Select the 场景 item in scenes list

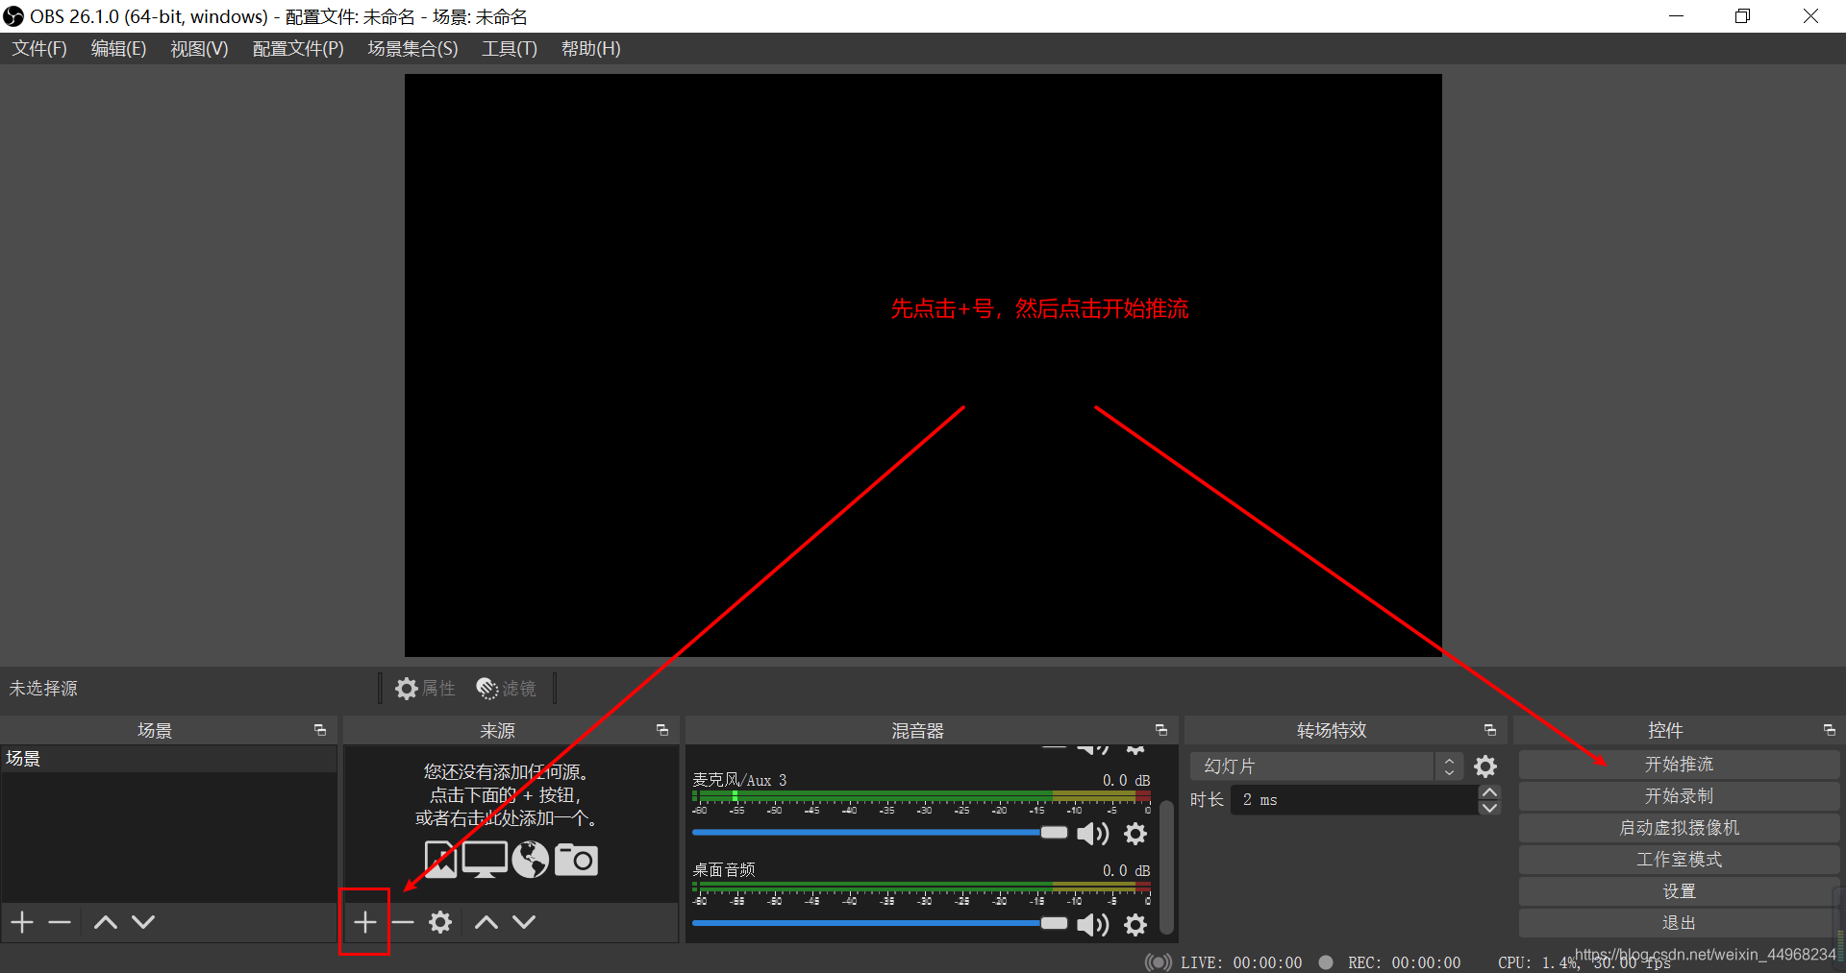coord(169,759)
